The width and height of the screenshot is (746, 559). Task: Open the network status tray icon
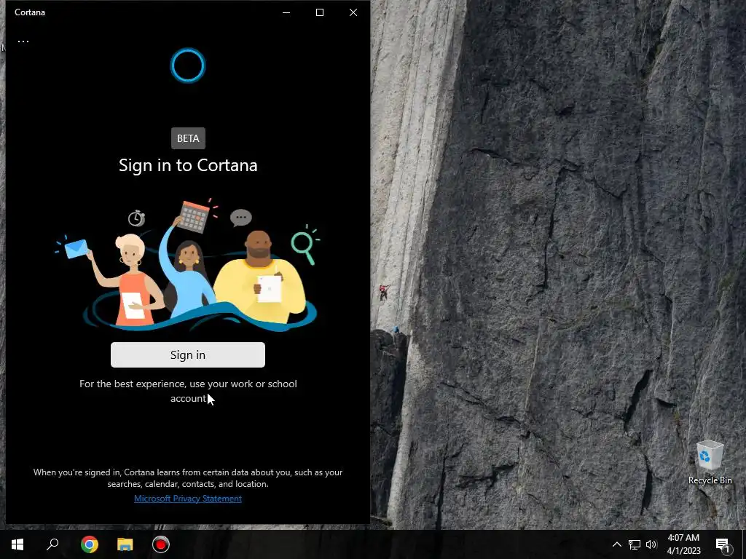(x=635, y=544)
